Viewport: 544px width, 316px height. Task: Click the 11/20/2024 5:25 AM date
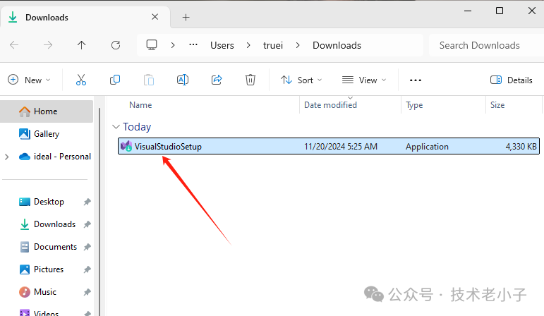tap(341, 147)
